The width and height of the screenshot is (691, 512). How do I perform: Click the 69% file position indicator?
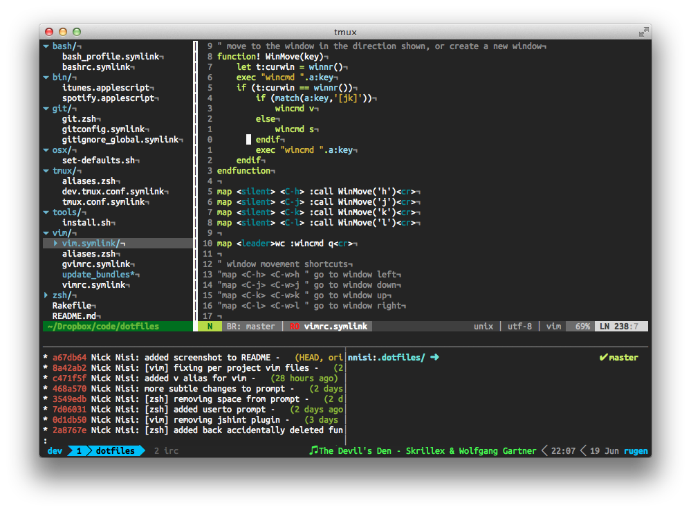(x=582, y=327)
